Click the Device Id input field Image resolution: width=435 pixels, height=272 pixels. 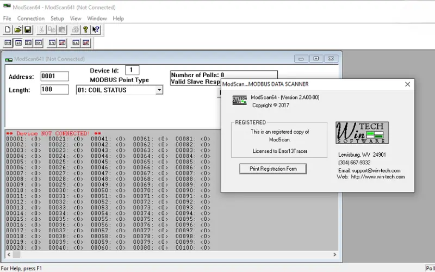click(132, 70)
